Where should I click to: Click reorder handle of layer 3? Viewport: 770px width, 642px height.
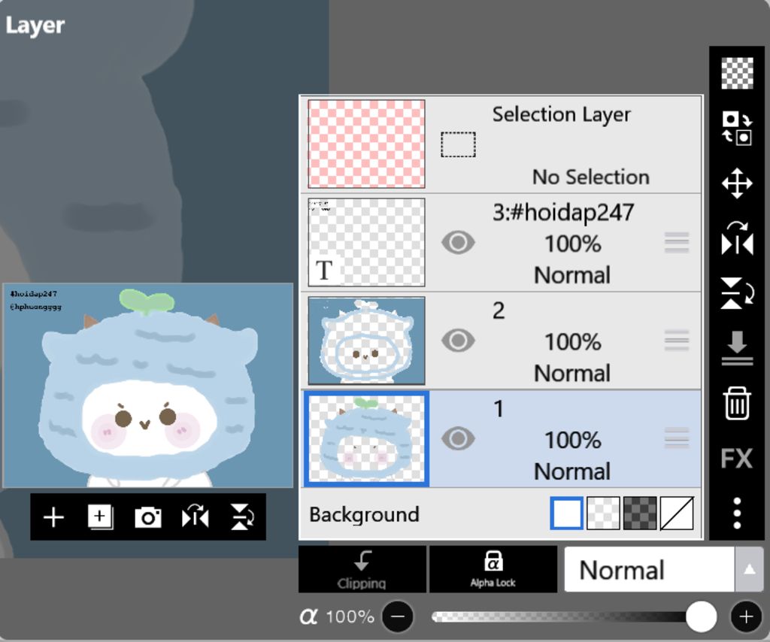[677, 243]
